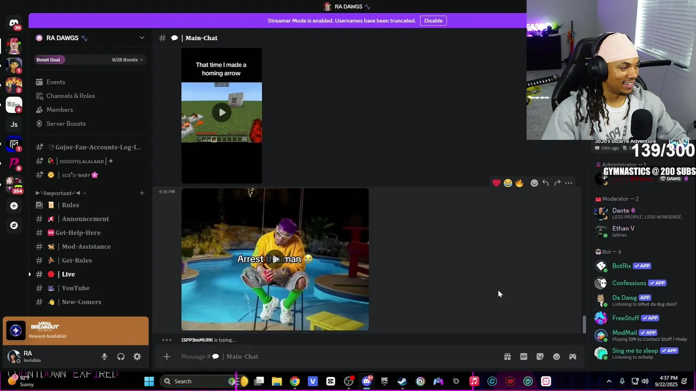
Task: Expand the RA DAWGS server dropdown menu
Action: click(142, 38)
